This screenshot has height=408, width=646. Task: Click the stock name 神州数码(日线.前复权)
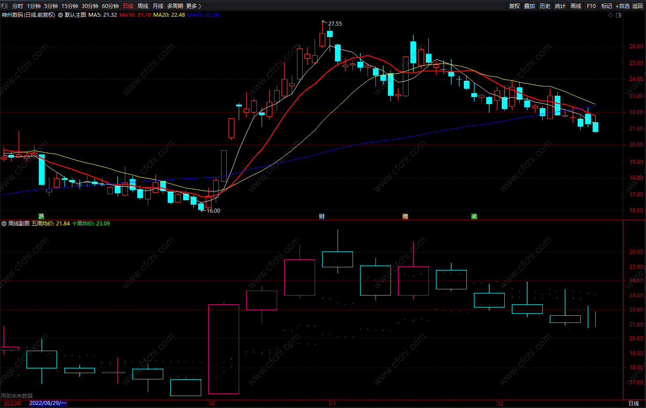(28, 15)
